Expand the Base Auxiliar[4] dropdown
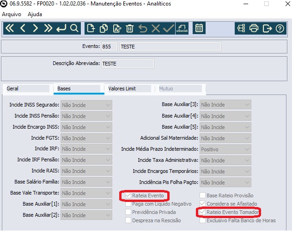 (225, 116)
